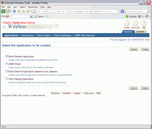Click the Logout footer link
Image resolution: width=152 pixels, height=129 pixels.
(x=77, y=93)
